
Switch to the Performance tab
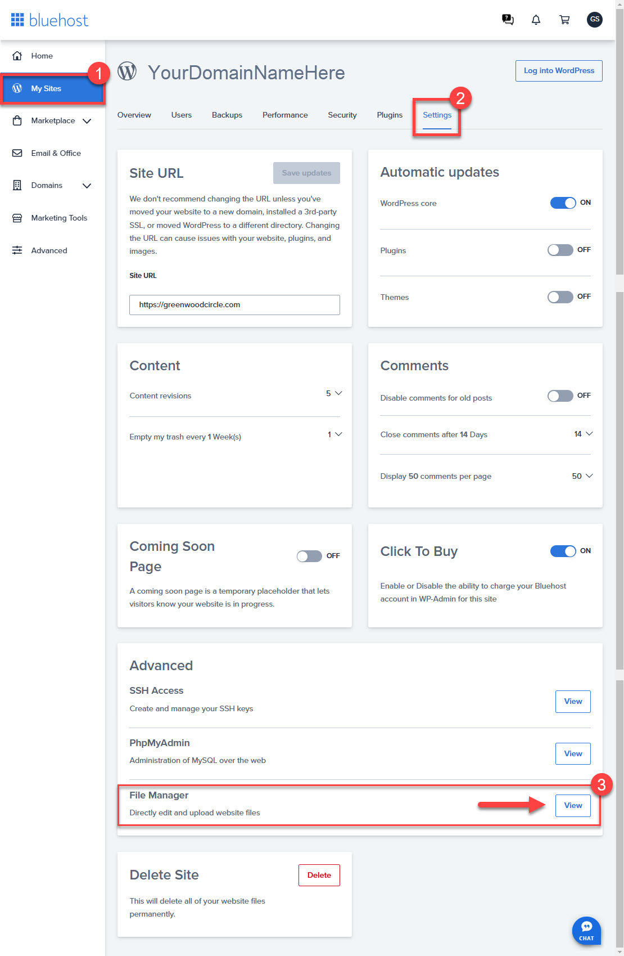click(x=285, y=115)
